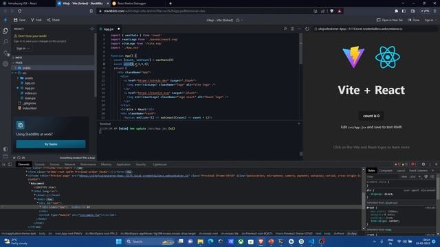Open the Explorer files icon in sidebar
Screen dimensions: 440x247
point(5,31)
